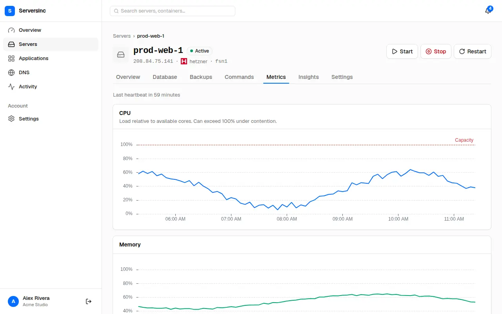Click the prod-web-1 server icon
The image size is (502, 314).
[x=121, y=55]
